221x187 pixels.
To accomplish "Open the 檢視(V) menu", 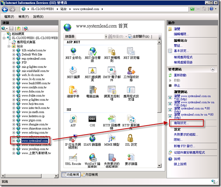I will 24,17.
